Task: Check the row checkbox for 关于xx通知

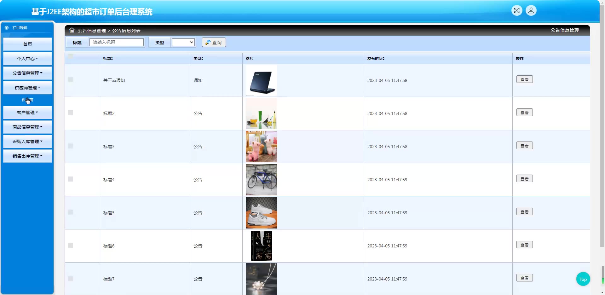Action: (71, 80)
